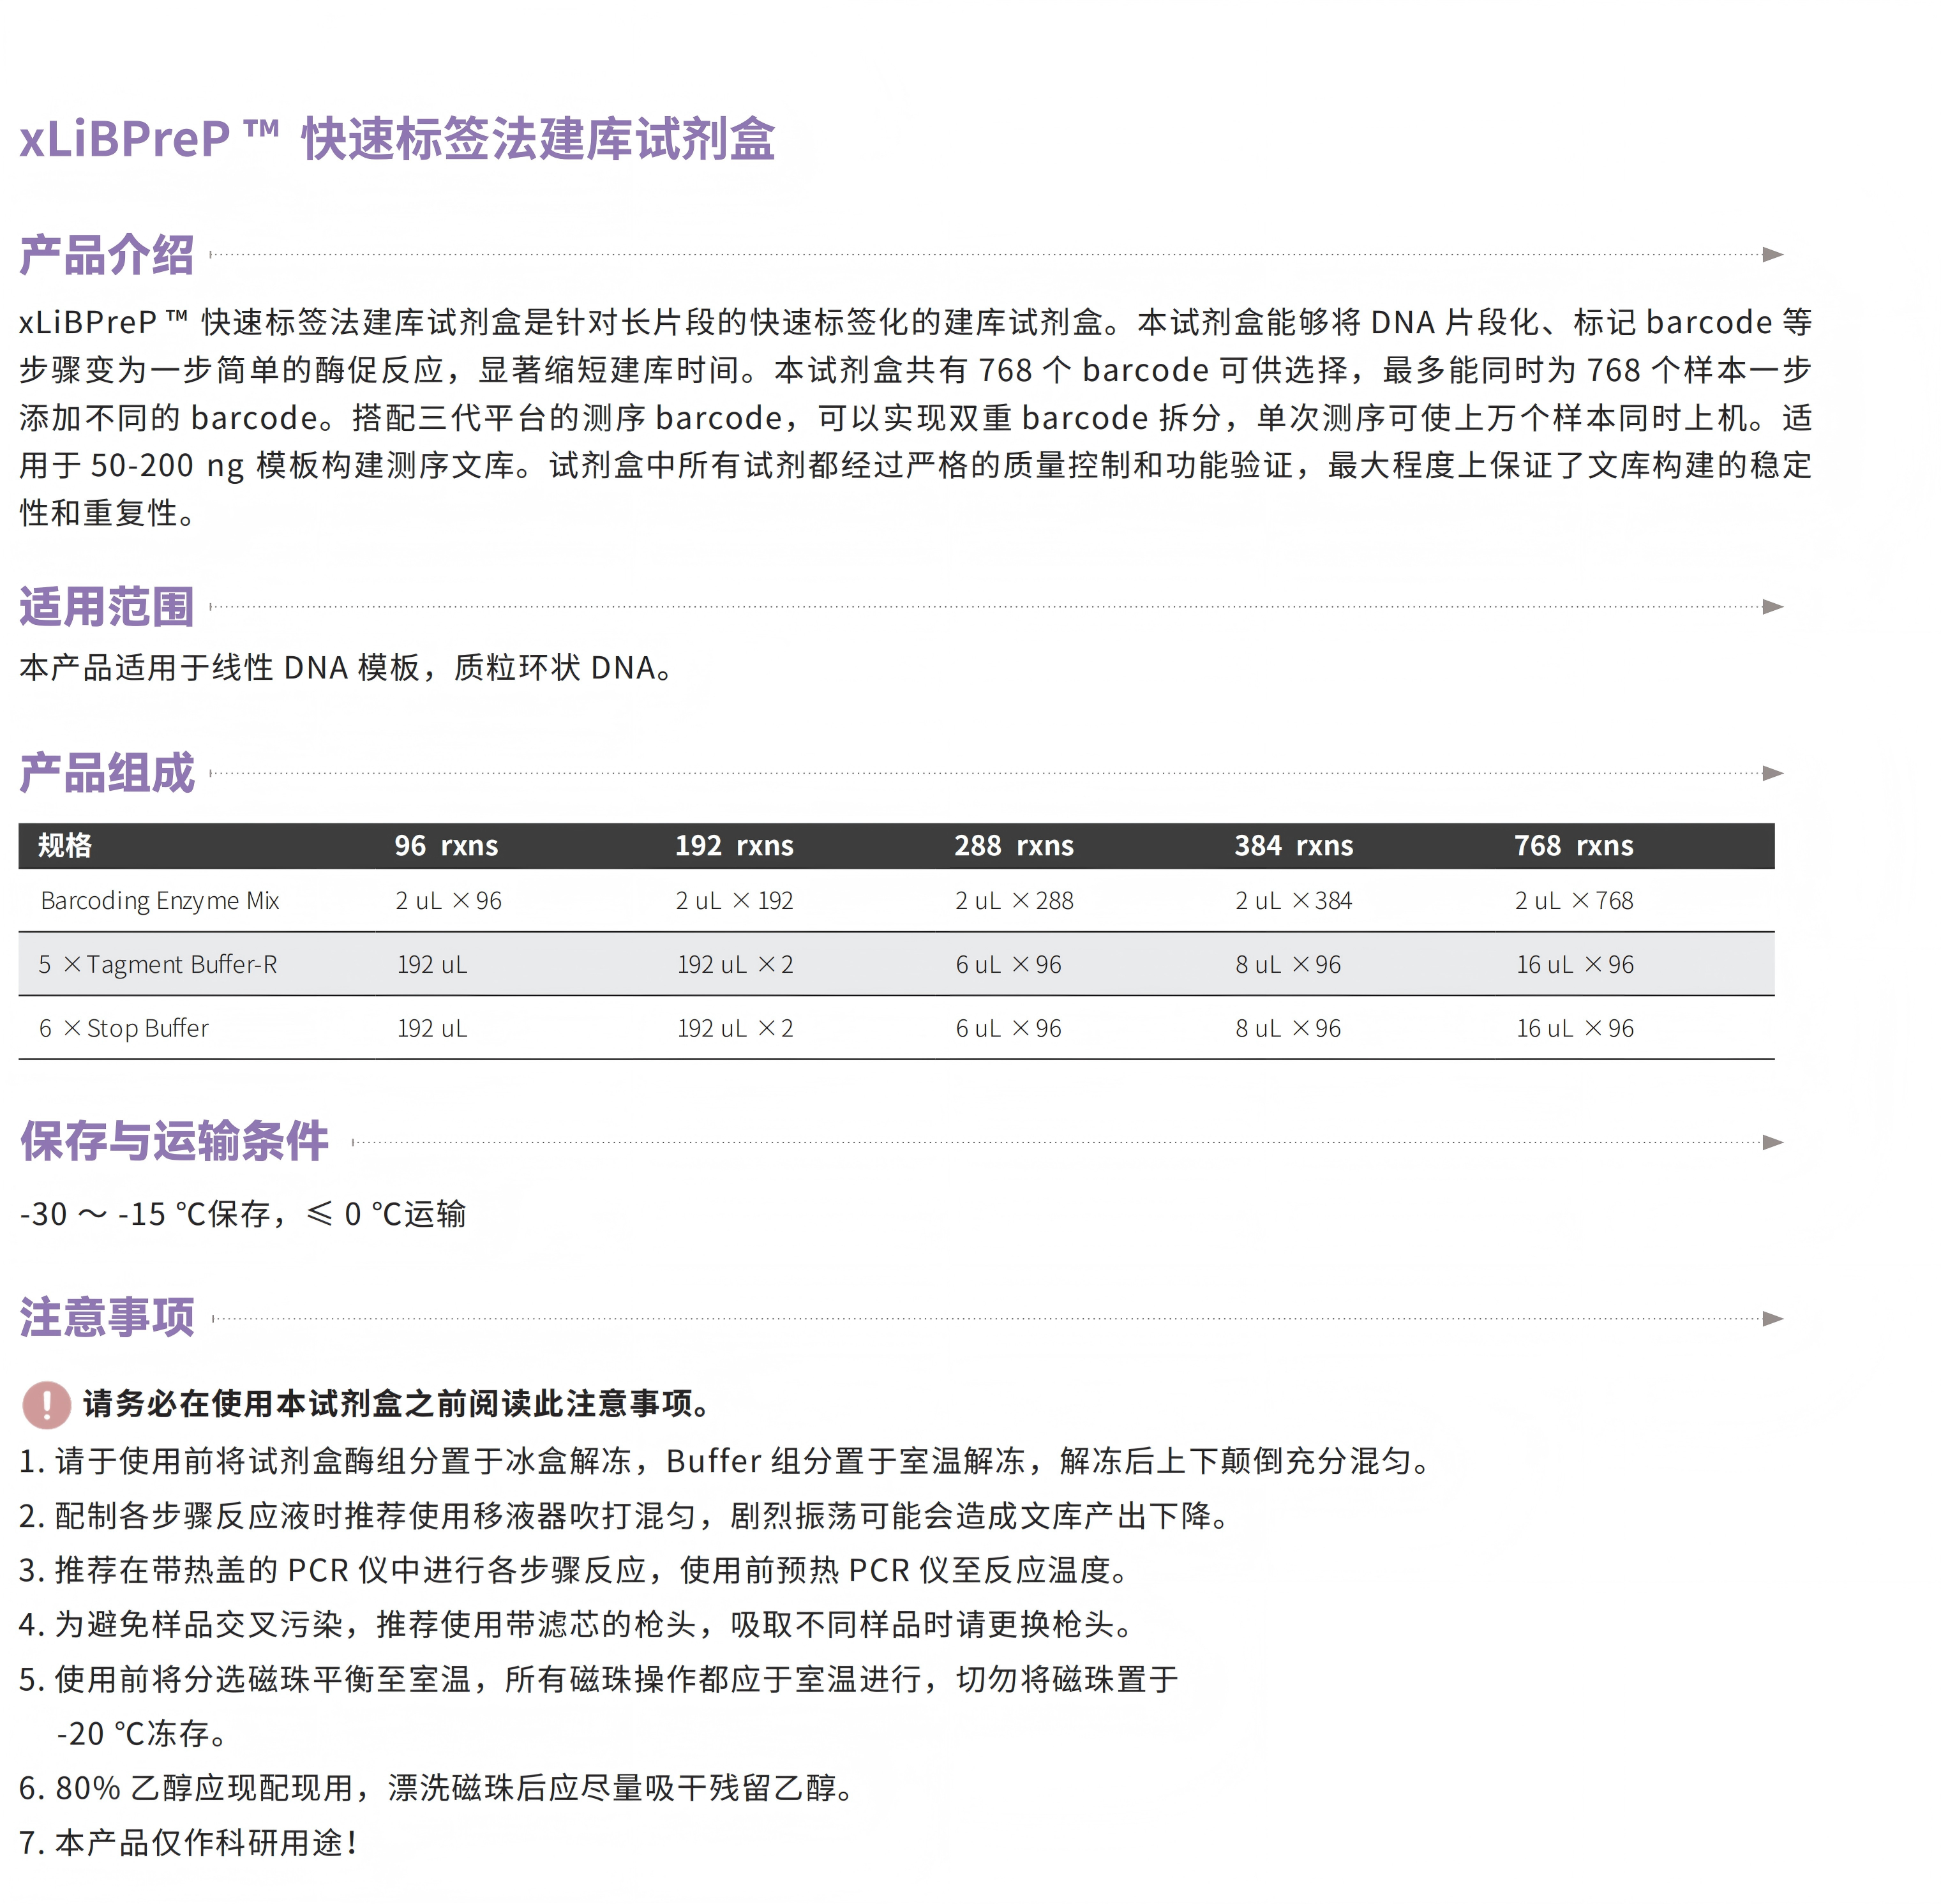Click the 保存与运输条件 heading
Image resolution: width=1941 pixels, height=1904 pixels.
point(174,1141)
